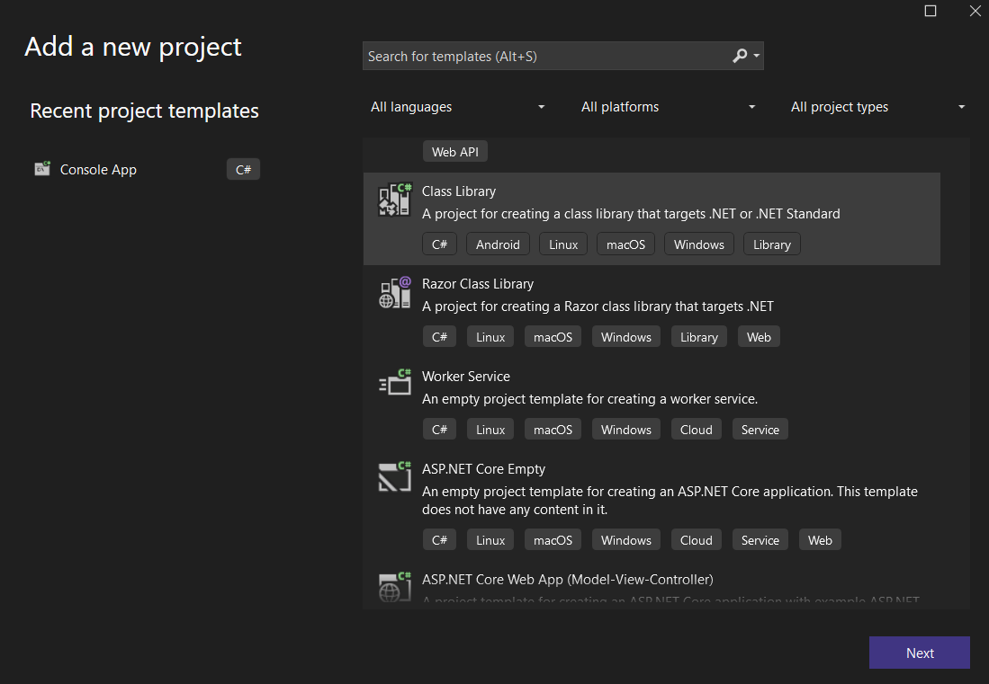The width and height of the screenshot is (989, 684).
Task: Click the Service tag under ASP.NET Core Empty
Action: tap(760, 540)
